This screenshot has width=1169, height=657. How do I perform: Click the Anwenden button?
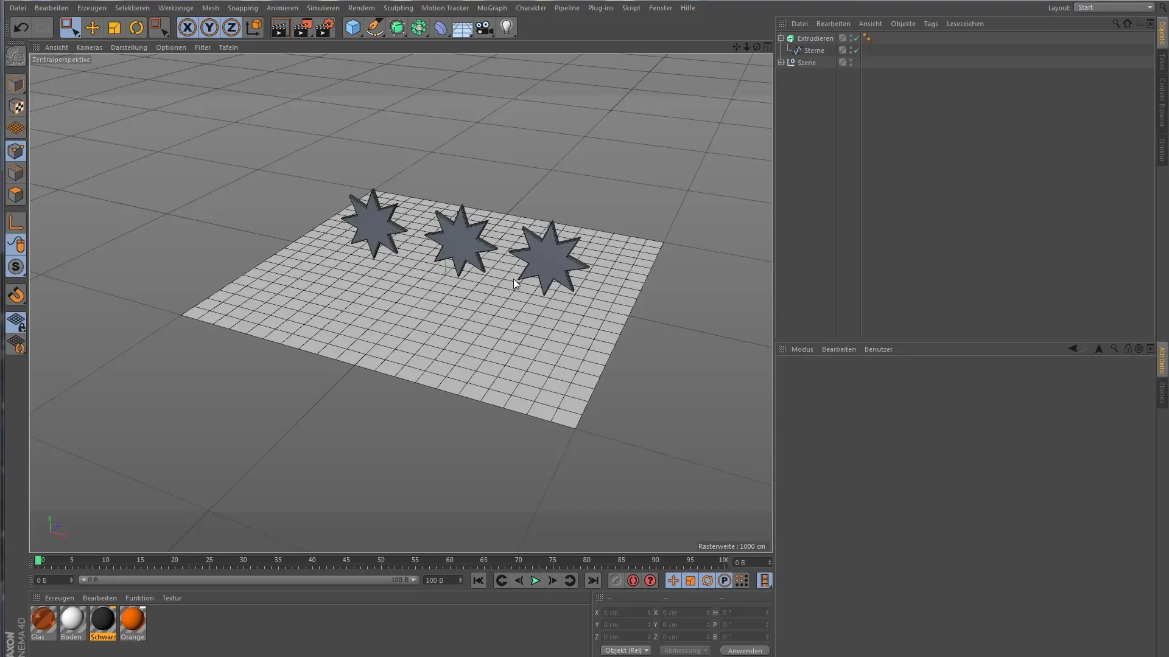point(745,650)
